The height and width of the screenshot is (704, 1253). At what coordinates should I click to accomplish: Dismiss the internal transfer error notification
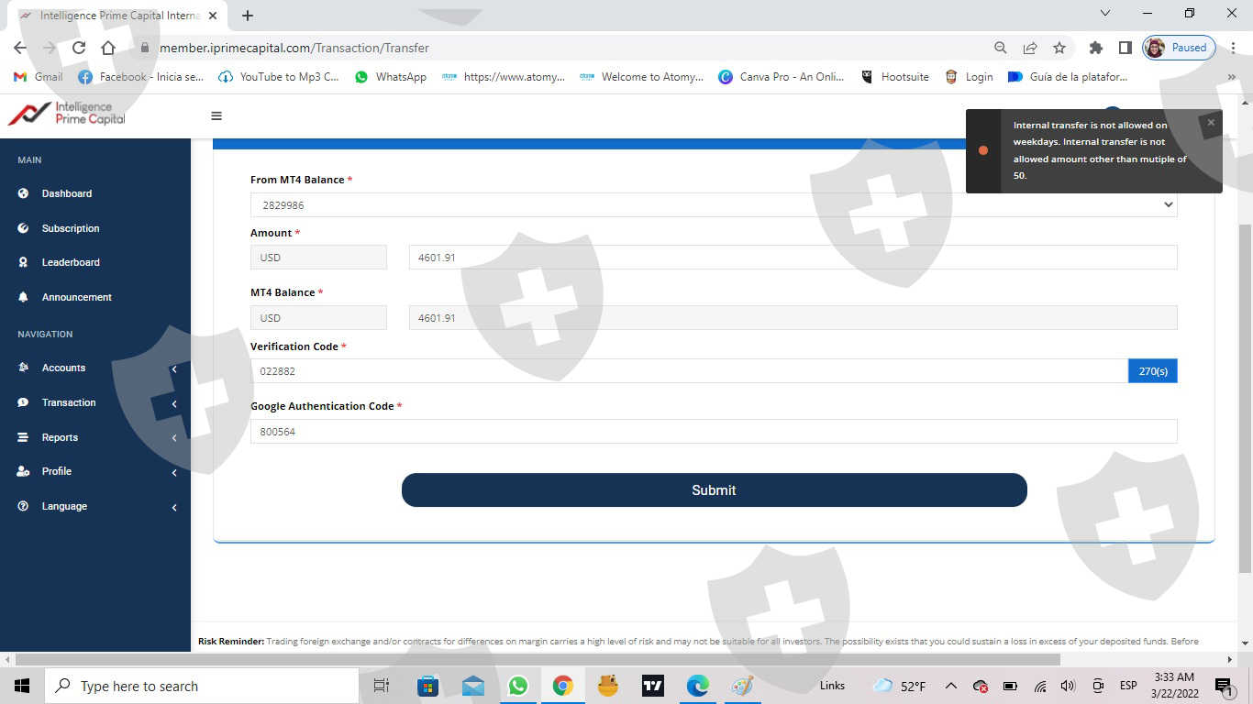click(1211, 122)
